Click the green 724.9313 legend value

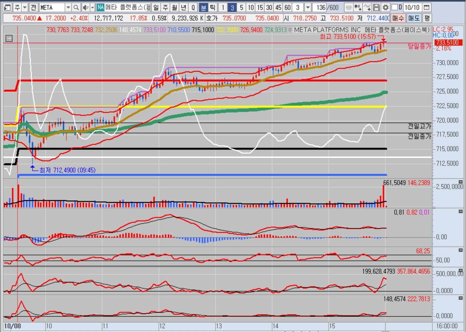[x=275, y=30]
